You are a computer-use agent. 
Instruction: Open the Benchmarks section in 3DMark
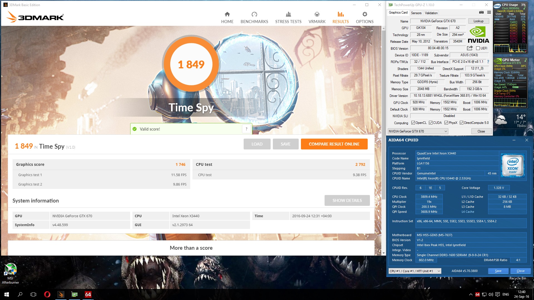(254, 17)
